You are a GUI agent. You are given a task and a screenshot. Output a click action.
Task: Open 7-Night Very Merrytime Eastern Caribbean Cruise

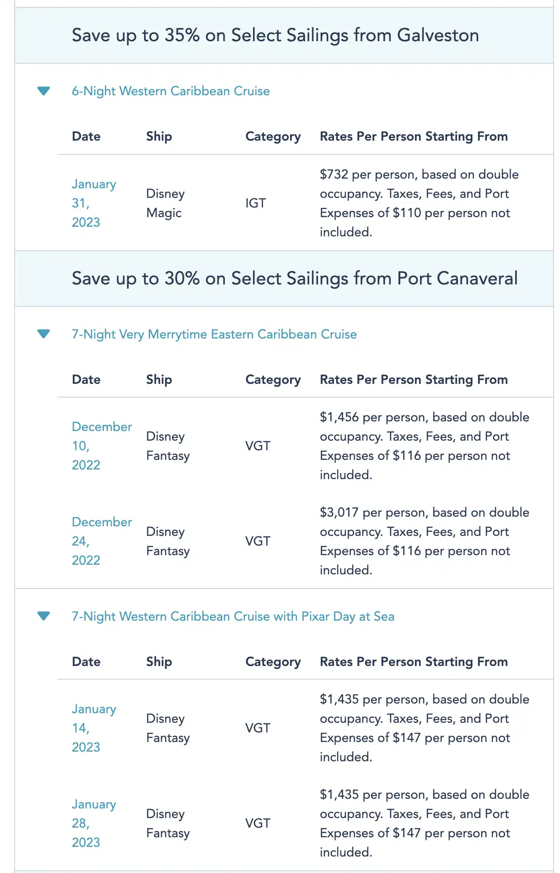point(214,334)
